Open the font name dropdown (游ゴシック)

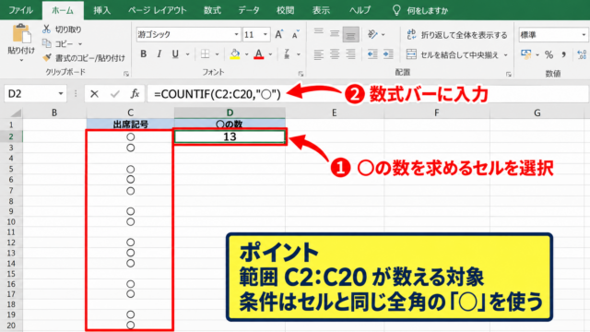pyautogui.click(x=236, y=35)
